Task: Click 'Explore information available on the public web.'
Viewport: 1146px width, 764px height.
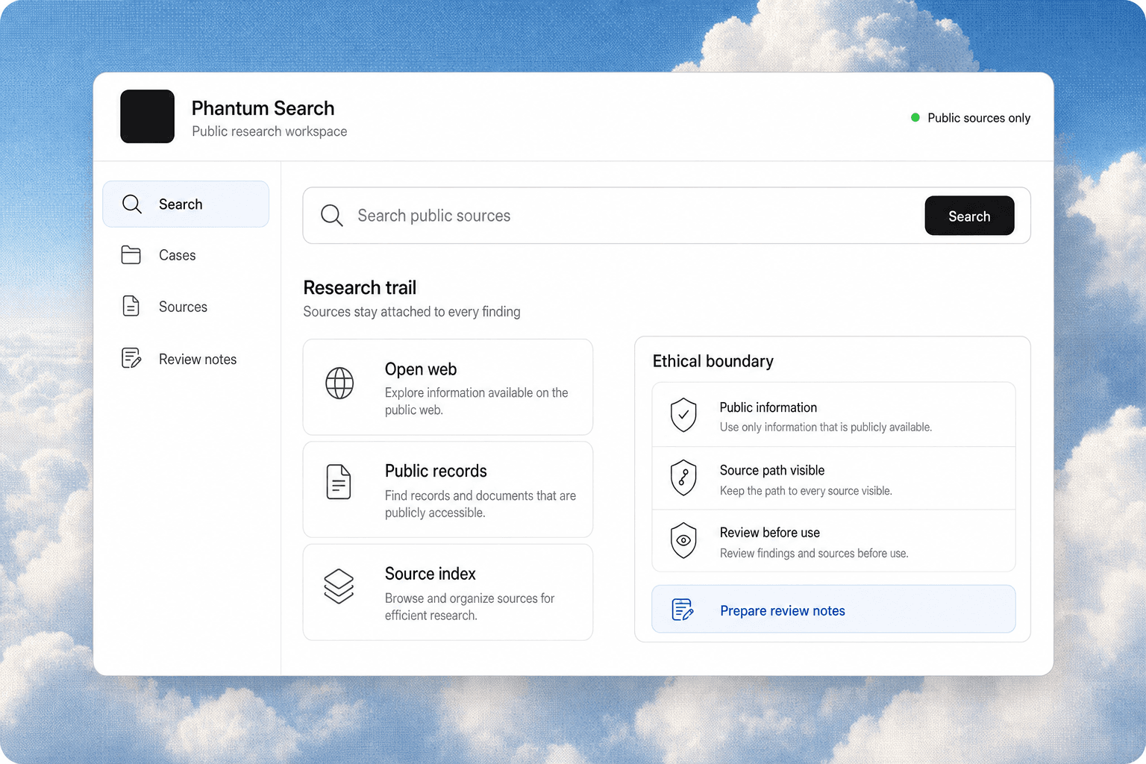Action: click(477, 401)
